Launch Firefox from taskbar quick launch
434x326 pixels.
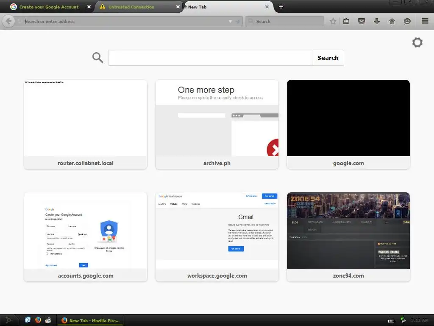point(38,320)
